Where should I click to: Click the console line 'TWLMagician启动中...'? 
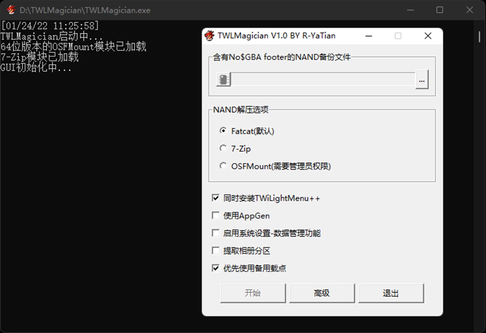[x=51, y=36]
